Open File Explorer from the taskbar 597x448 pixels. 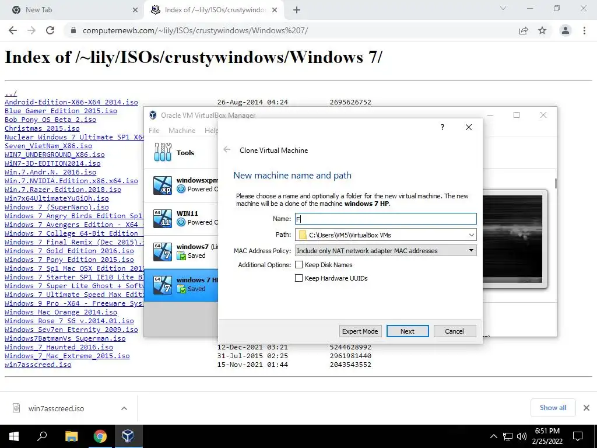[71, 436]
